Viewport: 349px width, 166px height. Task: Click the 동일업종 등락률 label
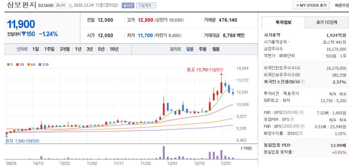click(x=278, y=152)
